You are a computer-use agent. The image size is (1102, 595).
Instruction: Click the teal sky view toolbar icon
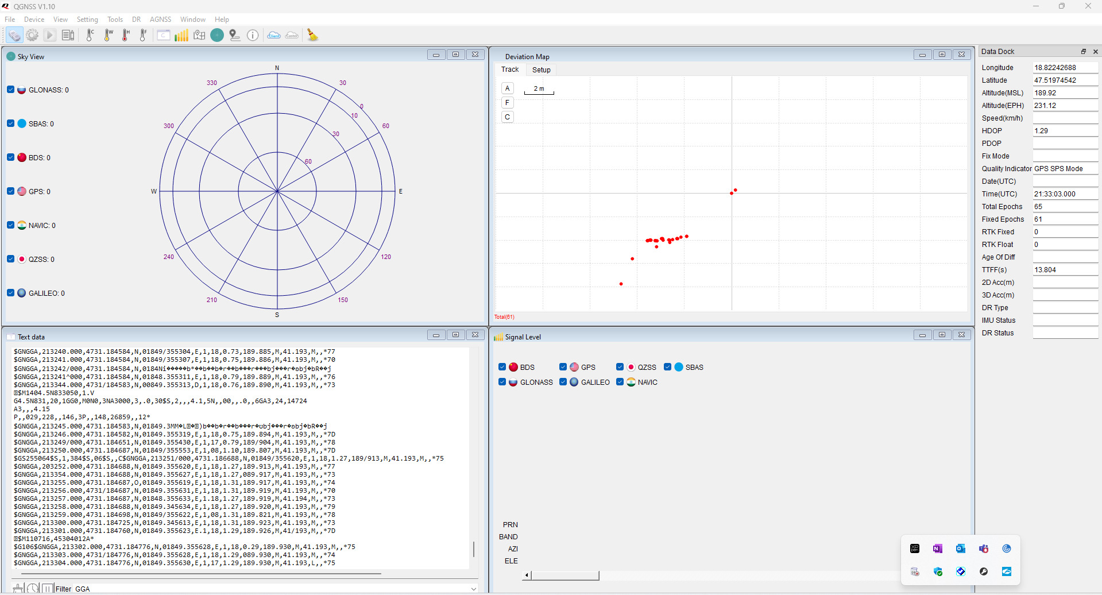[x=217, y=36]
